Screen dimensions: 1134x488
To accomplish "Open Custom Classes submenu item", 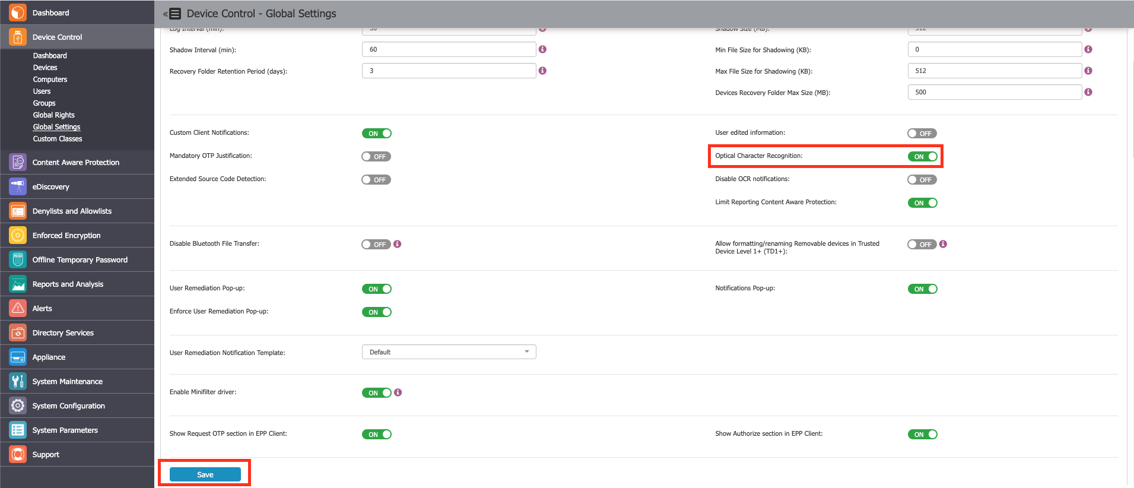I will click(x=58, y=139).
